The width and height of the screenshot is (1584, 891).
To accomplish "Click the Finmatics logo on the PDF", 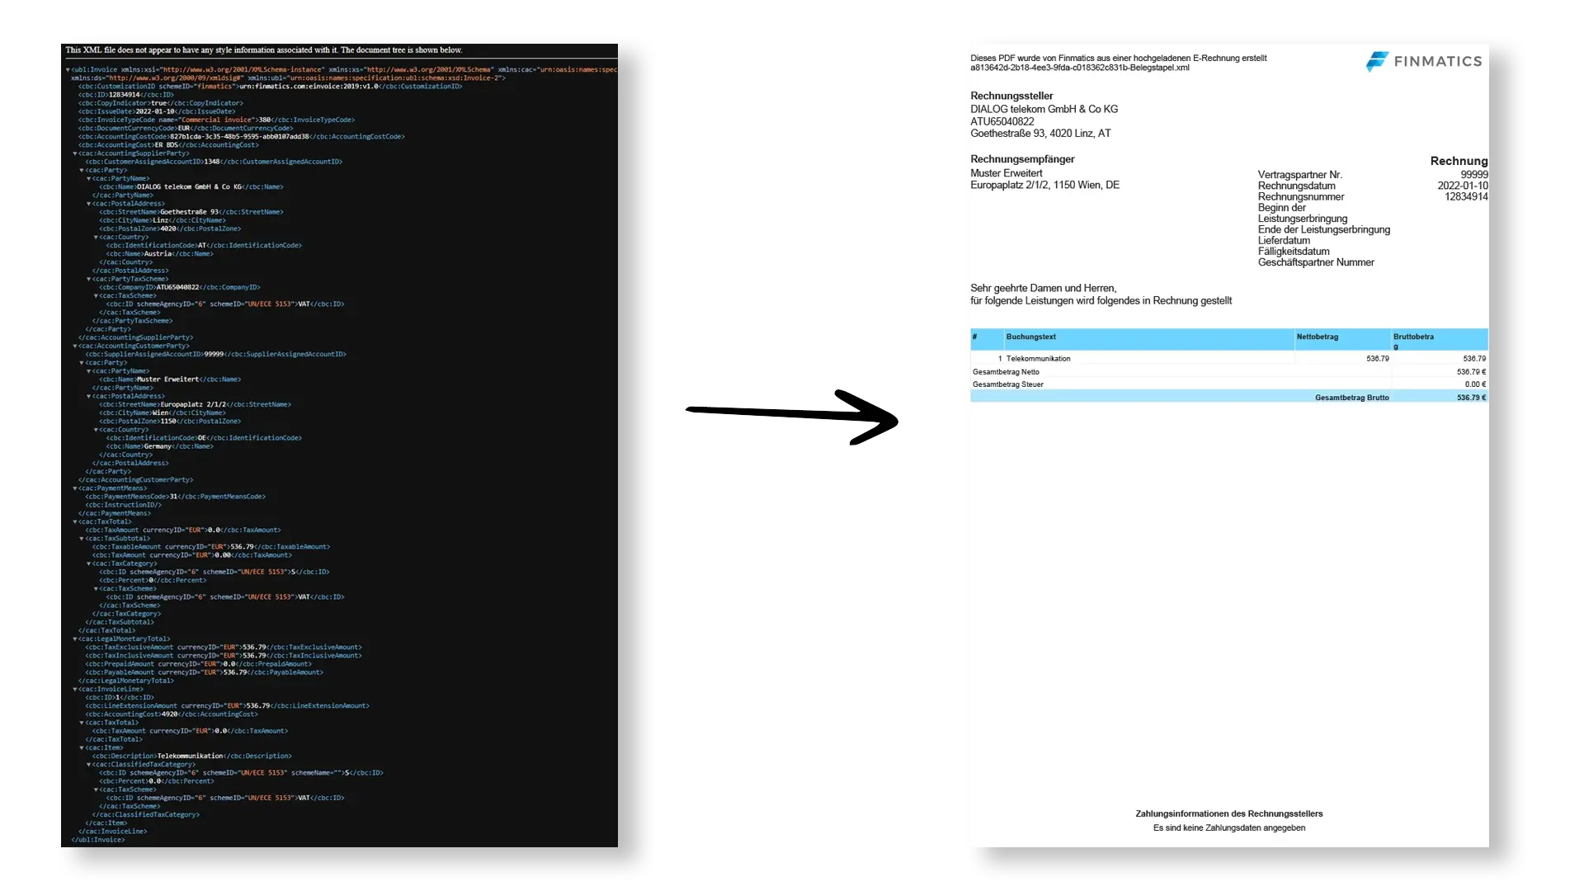I will [1424, 61].
